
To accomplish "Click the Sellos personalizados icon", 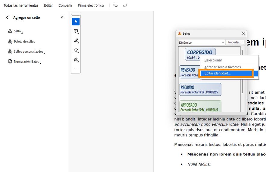I will (10, 52).
